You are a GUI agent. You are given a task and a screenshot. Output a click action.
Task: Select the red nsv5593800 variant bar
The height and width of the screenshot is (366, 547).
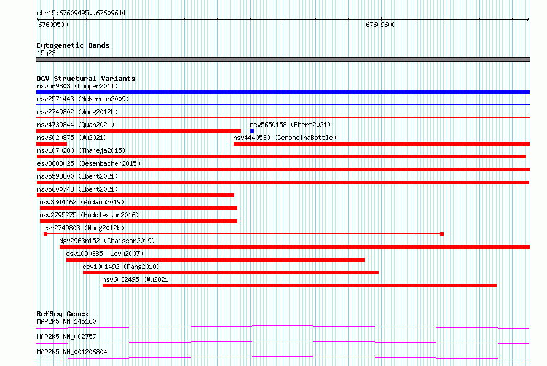[x=283, y=182]
